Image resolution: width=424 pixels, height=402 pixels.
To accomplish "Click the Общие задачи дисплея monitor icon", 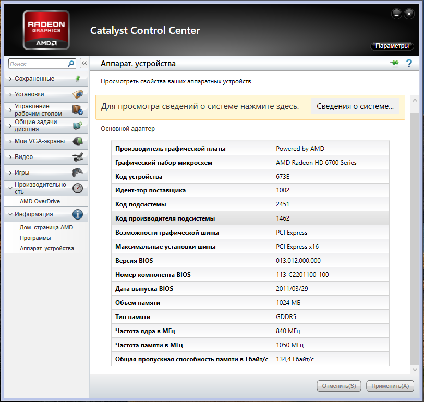I will (78, 126).
